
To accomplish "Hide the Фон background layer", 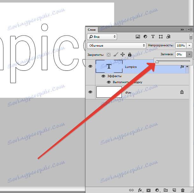I will pos(90,92).
